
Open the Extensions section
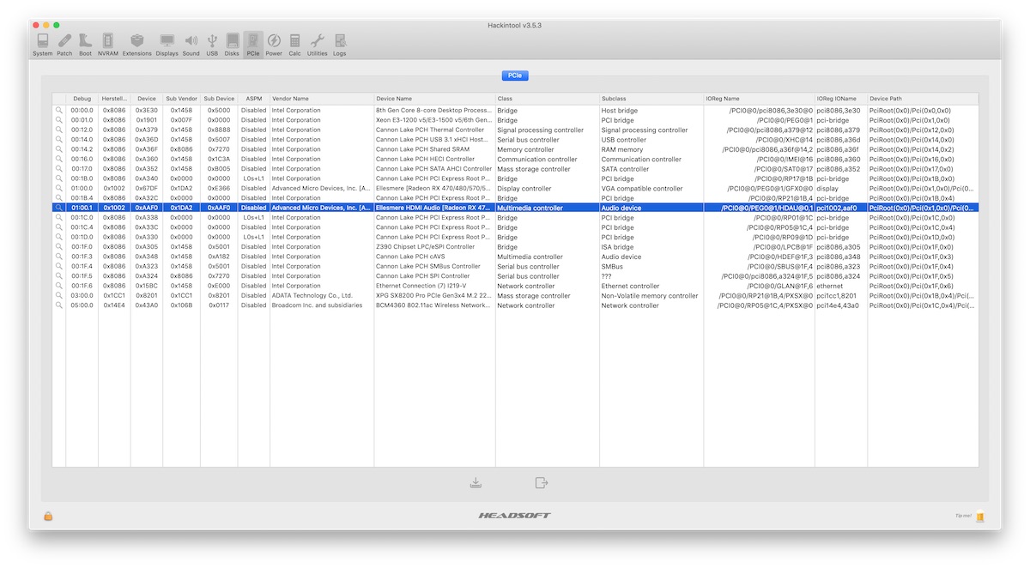tap(136, 44)
